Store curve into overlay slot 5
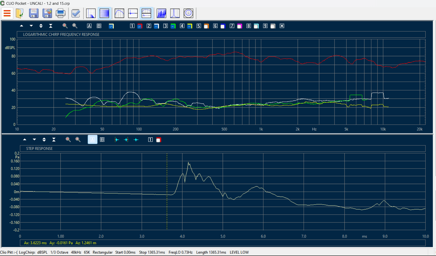436x256 pixels. point(199,26)
